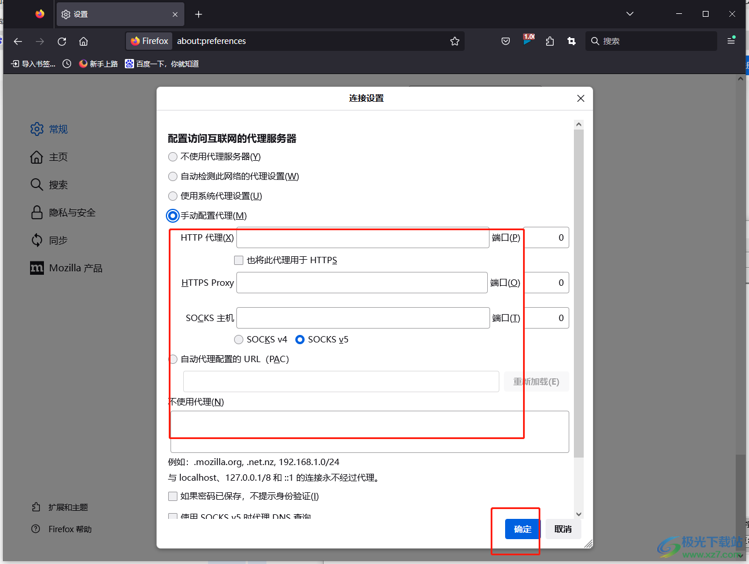Go to the home page icon
The image size is (749, 564).
click(83, 41)
